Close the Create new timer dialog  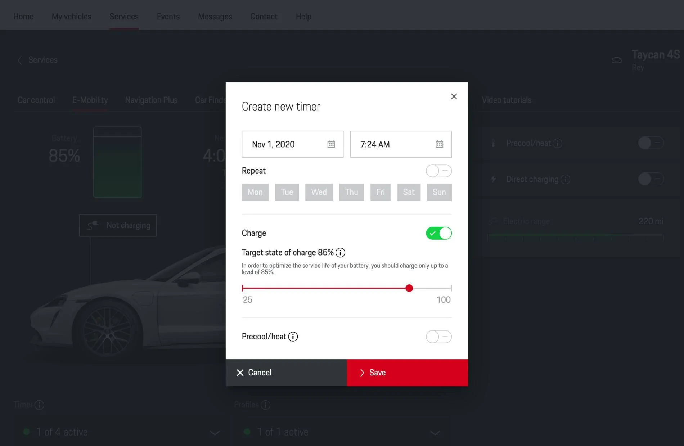coord(454,96)
